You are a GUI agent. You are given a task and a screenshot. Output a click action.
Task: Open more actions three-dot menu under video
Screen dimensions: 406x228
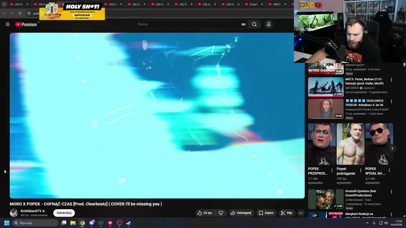tap(301, 213)
